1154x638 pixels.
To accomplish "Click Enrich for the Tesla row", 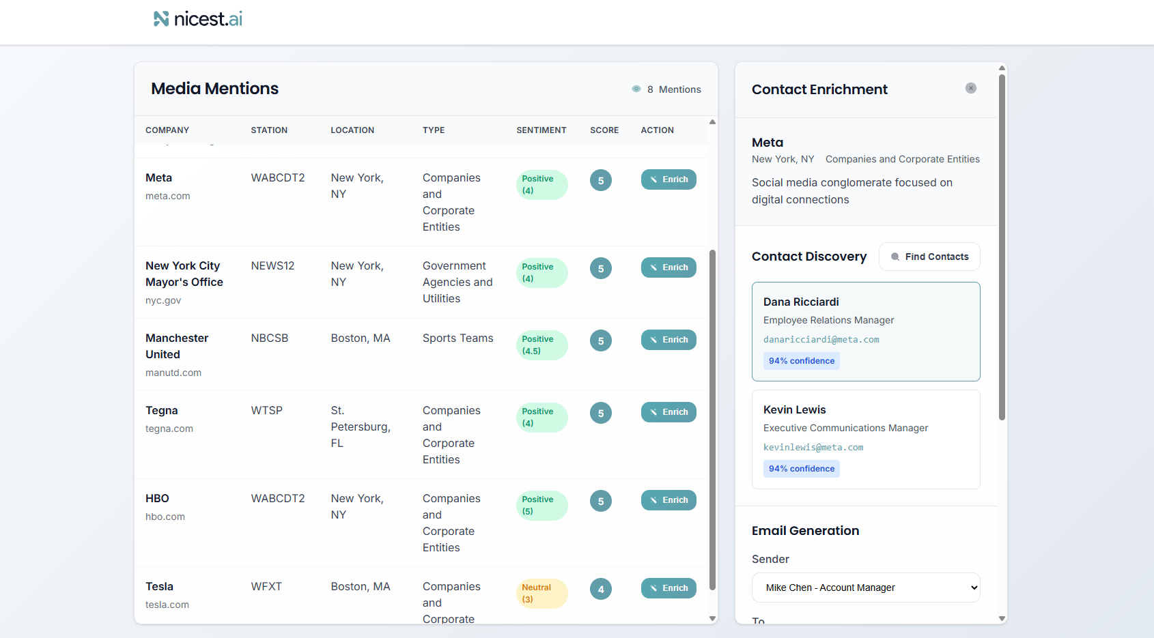I will pyautogui.click(x=669, y=588).
